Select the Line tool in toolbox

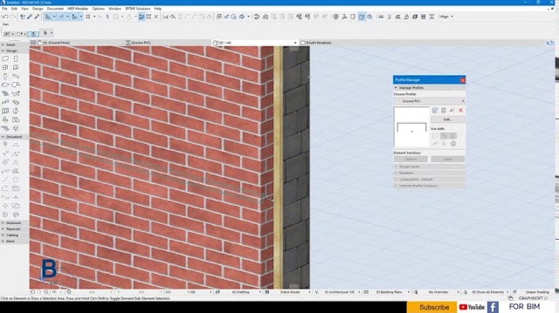coord(5,180)
